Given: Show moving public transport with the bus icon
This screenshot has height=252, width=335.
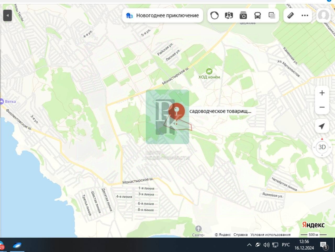Looking at the screenshot, I should click(x=258, y=15).
